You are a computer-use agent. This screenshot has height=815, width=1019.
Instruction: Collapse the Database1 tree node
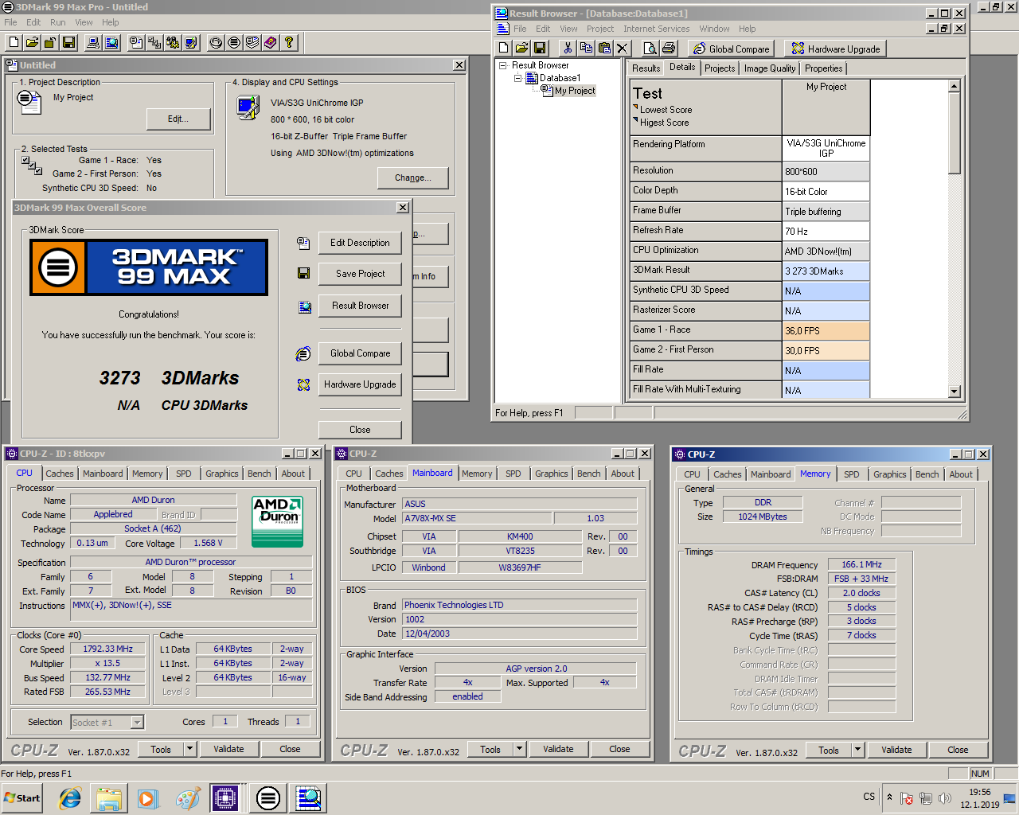pyautogui.click(x=517, y=78)
